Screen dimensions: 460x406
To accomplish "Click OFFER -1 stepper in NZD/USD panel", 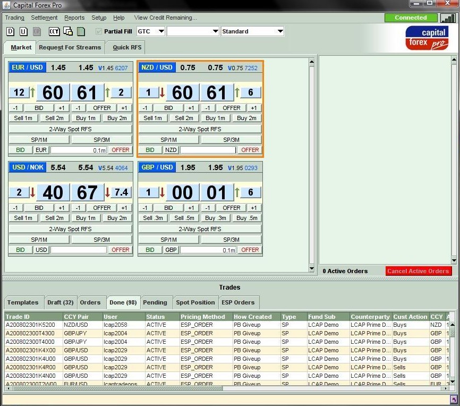I will click(x=208, y=108).
